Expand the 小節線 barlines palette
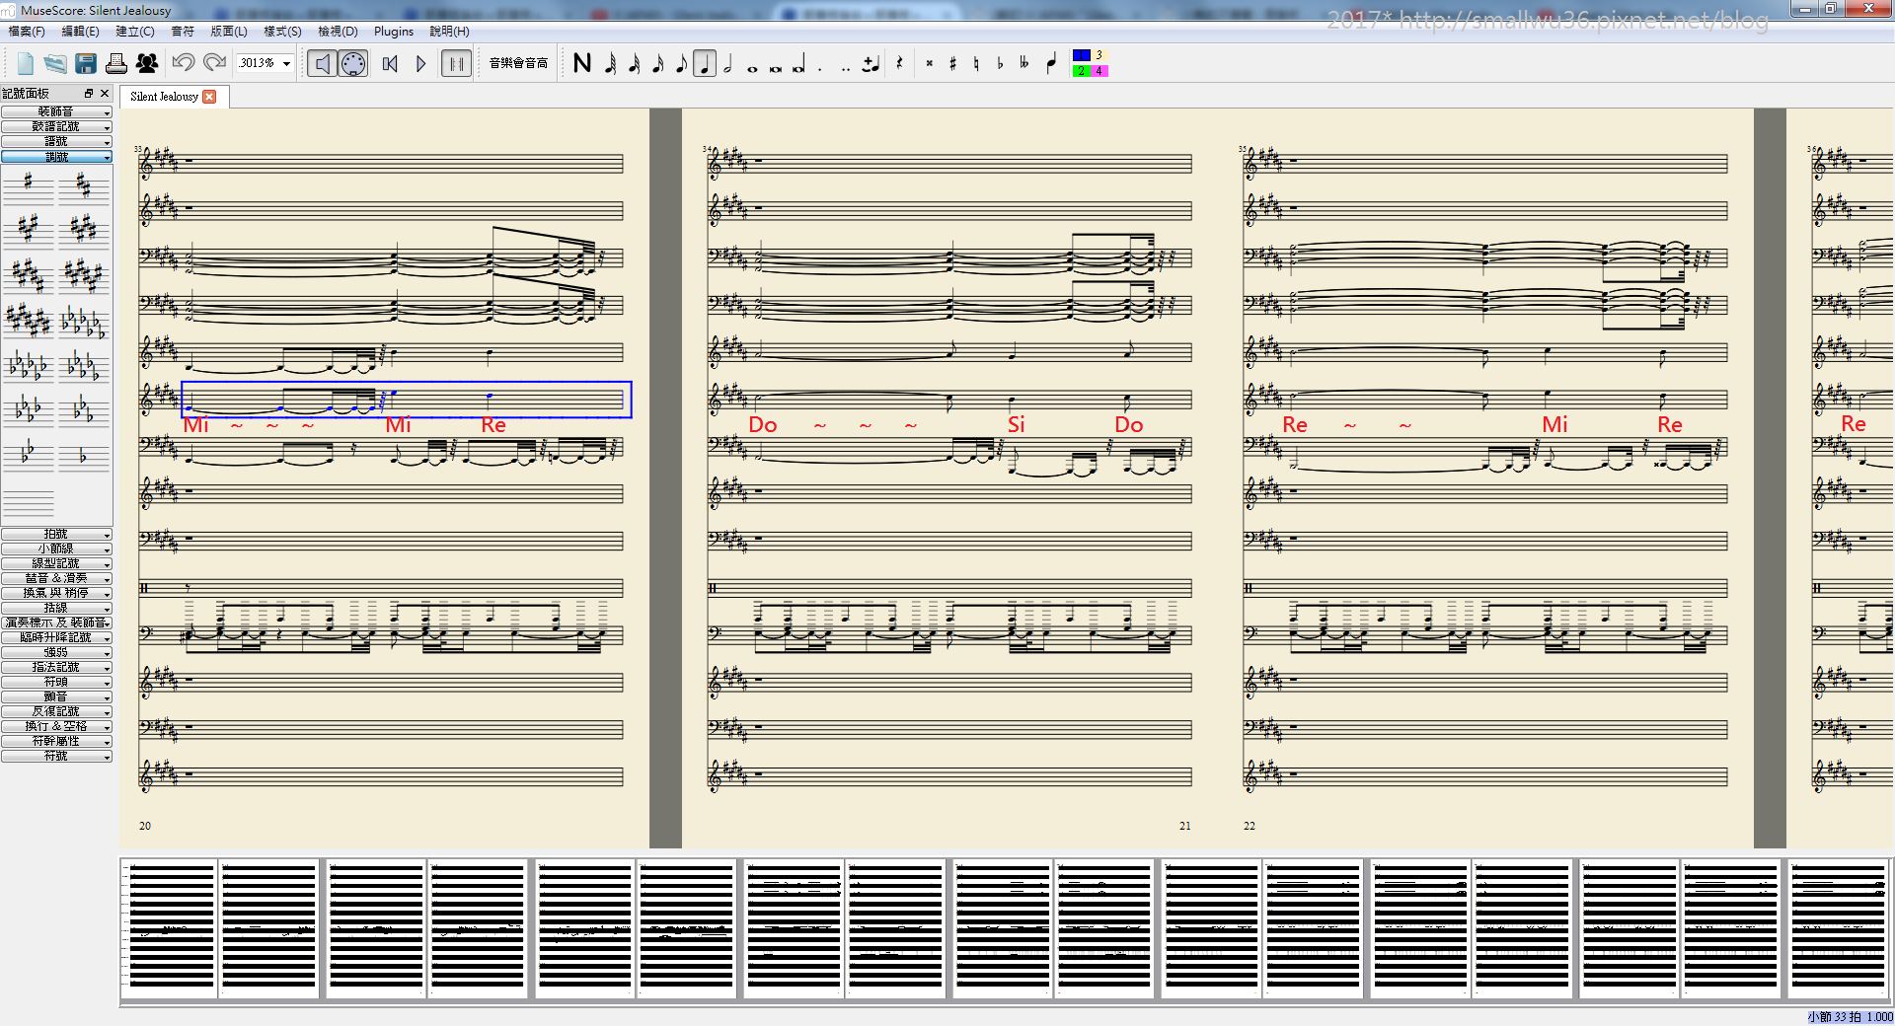The image size is (1895, 1026). pos(56,550)
